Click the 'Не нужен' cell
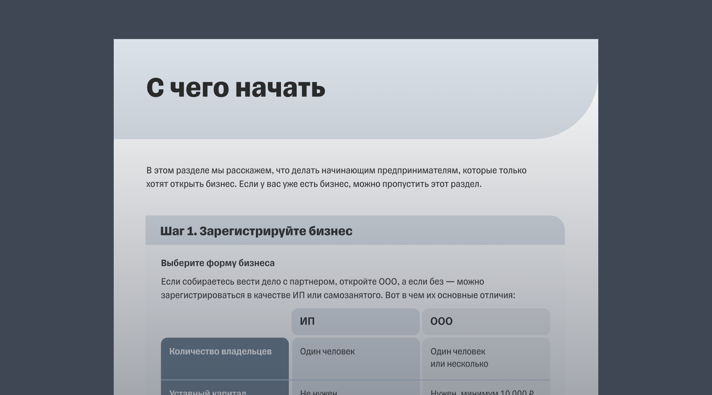This screenshot has width=712, height=395. [355, 388]
